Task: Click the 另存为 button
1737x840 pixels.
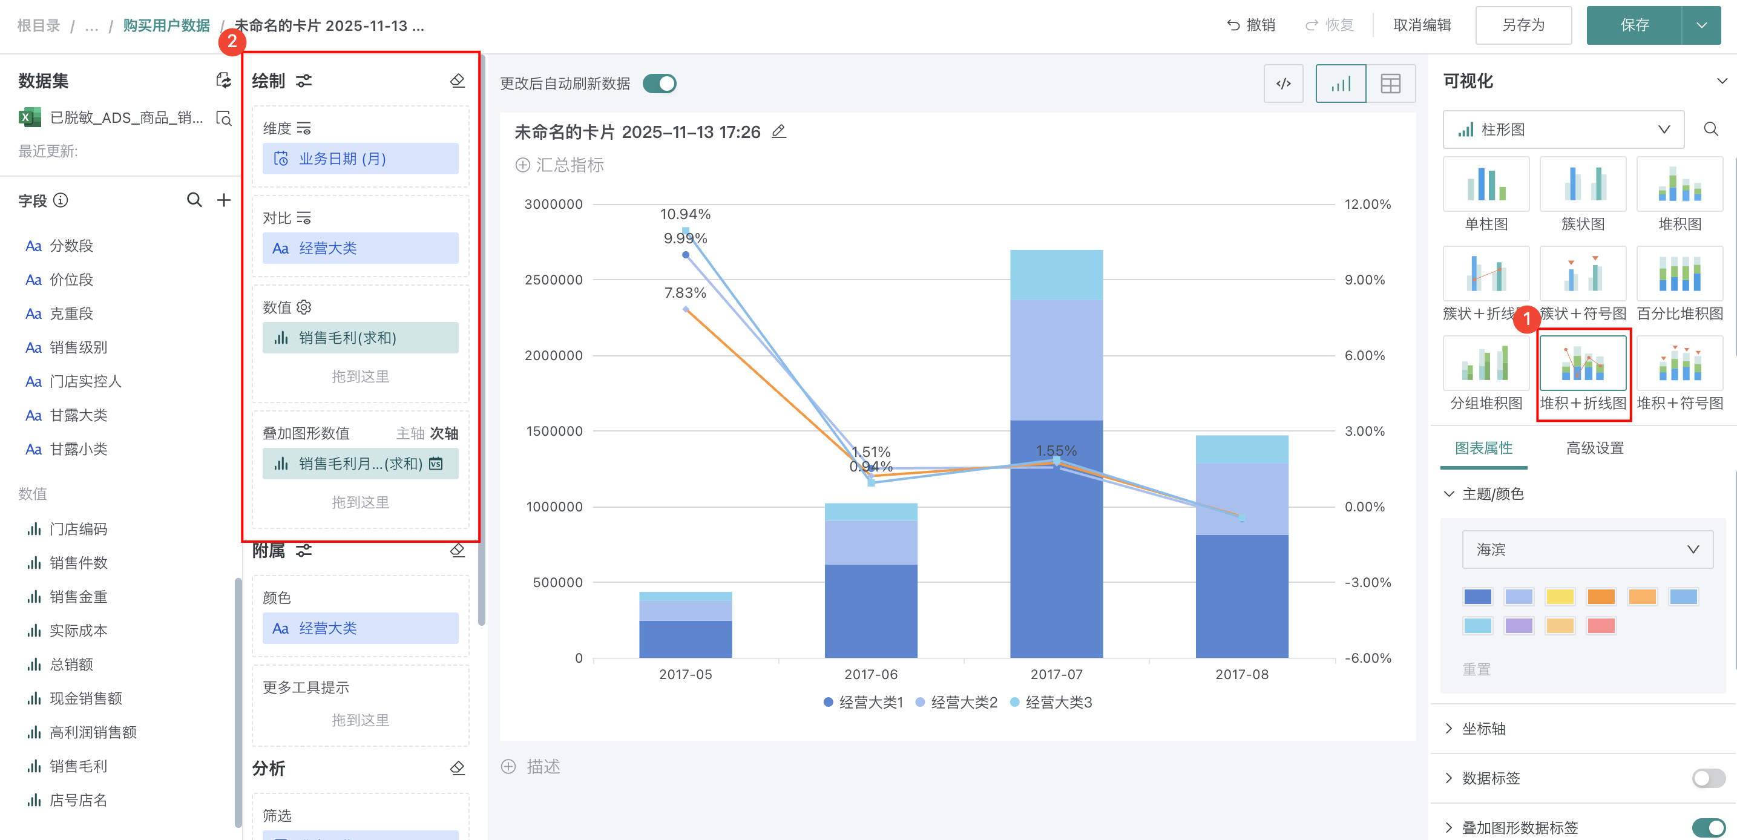Action: pyautogui.click(x=1523, y=25)
